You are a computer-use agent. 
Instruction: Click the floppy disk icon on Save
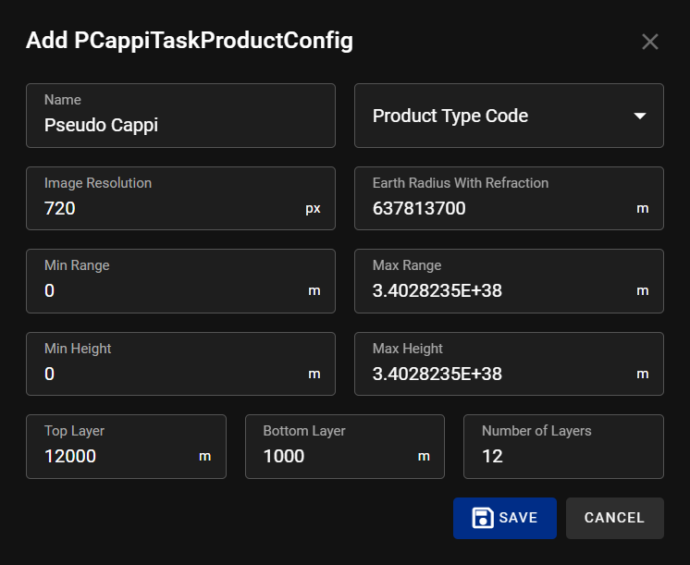[482, 518]
